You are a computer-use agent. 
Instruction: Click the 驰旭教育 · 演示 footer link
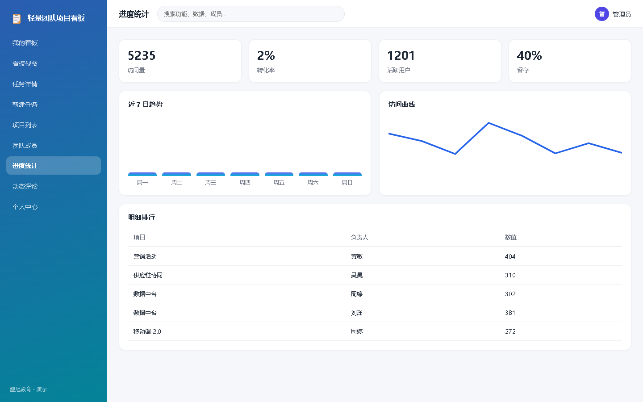click(29, 389)
